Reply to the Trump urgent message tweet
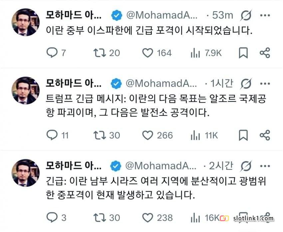The width and height of the screenshot is (283, 232). click(52, 135)
